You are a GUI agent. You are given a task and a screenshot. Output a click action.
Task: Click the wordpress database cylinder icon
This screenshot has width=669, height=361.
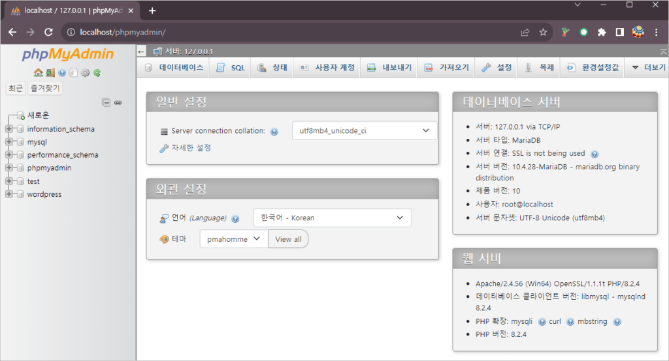coord(20,194)
